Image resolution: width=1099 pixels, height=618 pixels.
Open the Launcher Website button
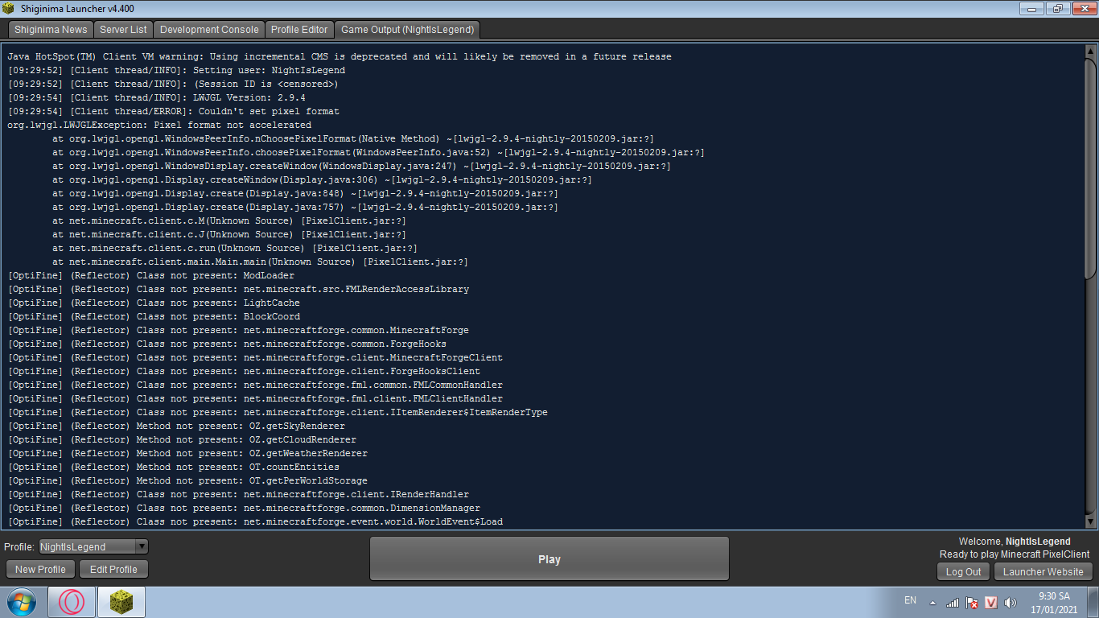click(x=1043, y=571)
